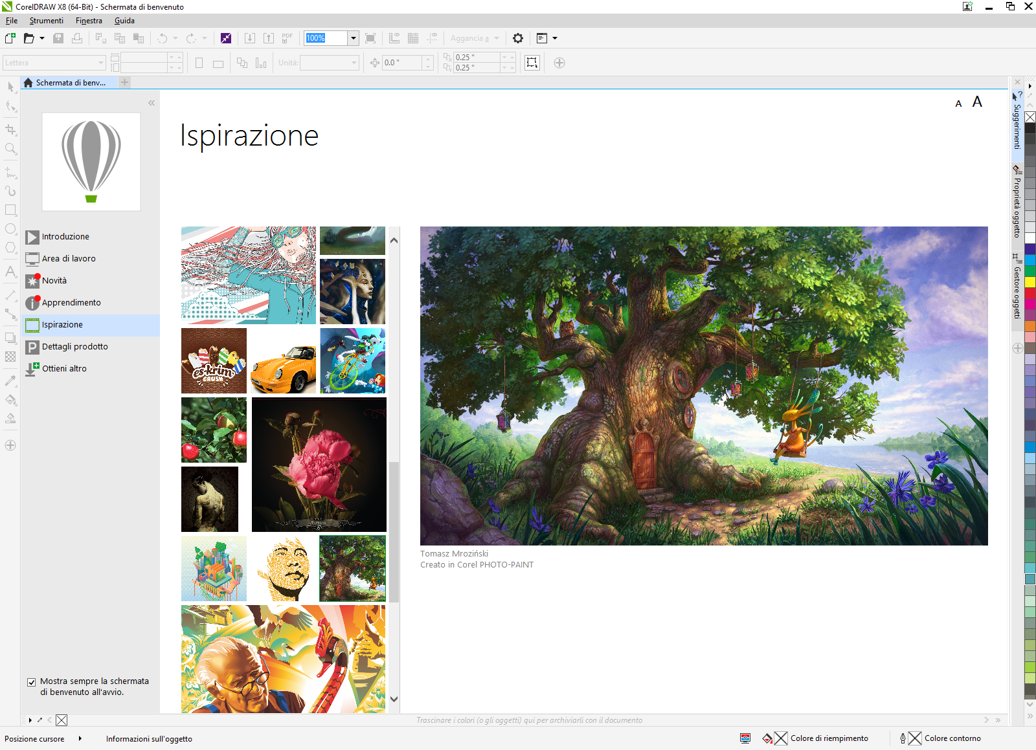This screenshot has width=1036, height=750.
Task: Uncheck Mostra sempre la schermata di benvenuto
Action: click(x=31, y=682)
